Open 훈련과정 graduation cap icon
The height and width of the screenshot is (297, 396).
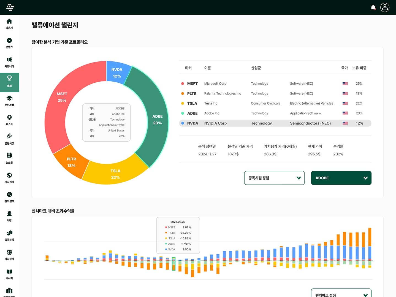[x=9, y=98]
